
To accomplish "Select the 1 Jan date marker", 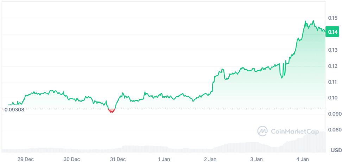I will [x=164, y=159].
